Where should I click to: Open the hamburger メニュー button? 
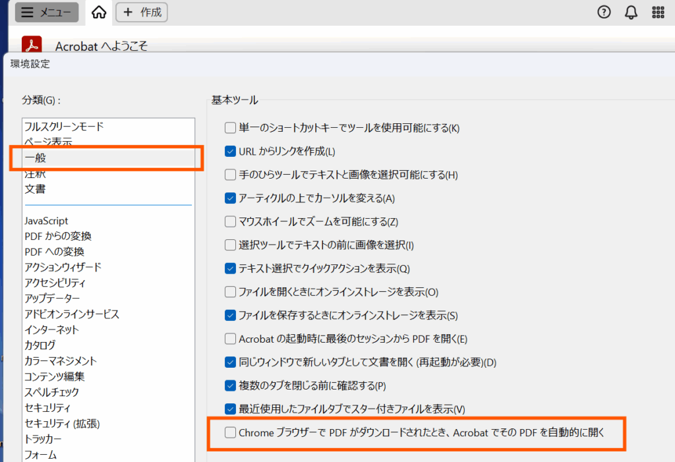click(47, 12)
